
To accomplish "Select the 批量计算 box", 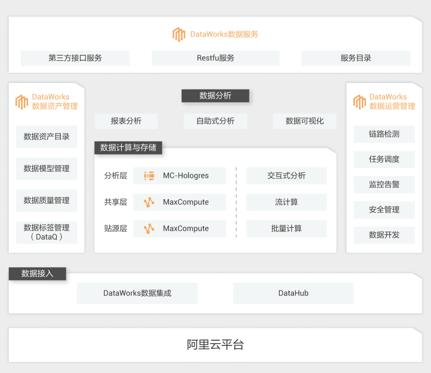I will [286, 229].
